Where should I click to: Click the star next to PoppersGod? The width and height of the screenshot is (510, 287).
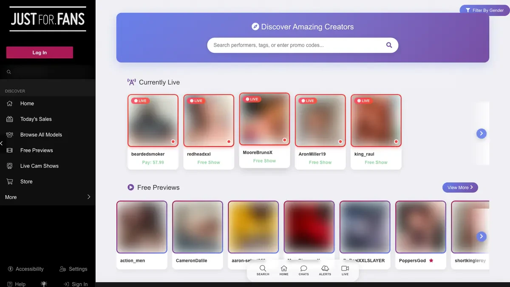point(431,260)
